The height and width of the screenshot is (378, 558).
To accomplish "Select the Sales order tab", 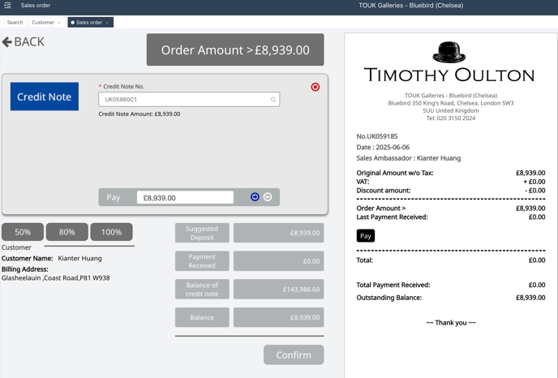I will (88, 23).
